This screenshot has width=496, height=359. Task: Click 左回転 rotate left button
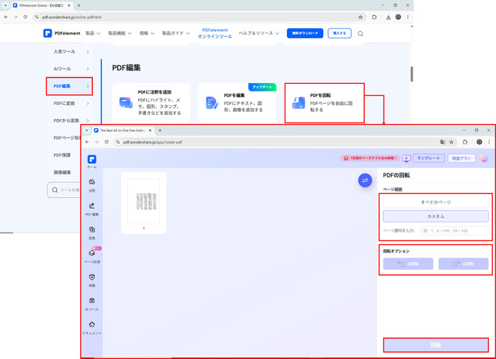point(408,264)
